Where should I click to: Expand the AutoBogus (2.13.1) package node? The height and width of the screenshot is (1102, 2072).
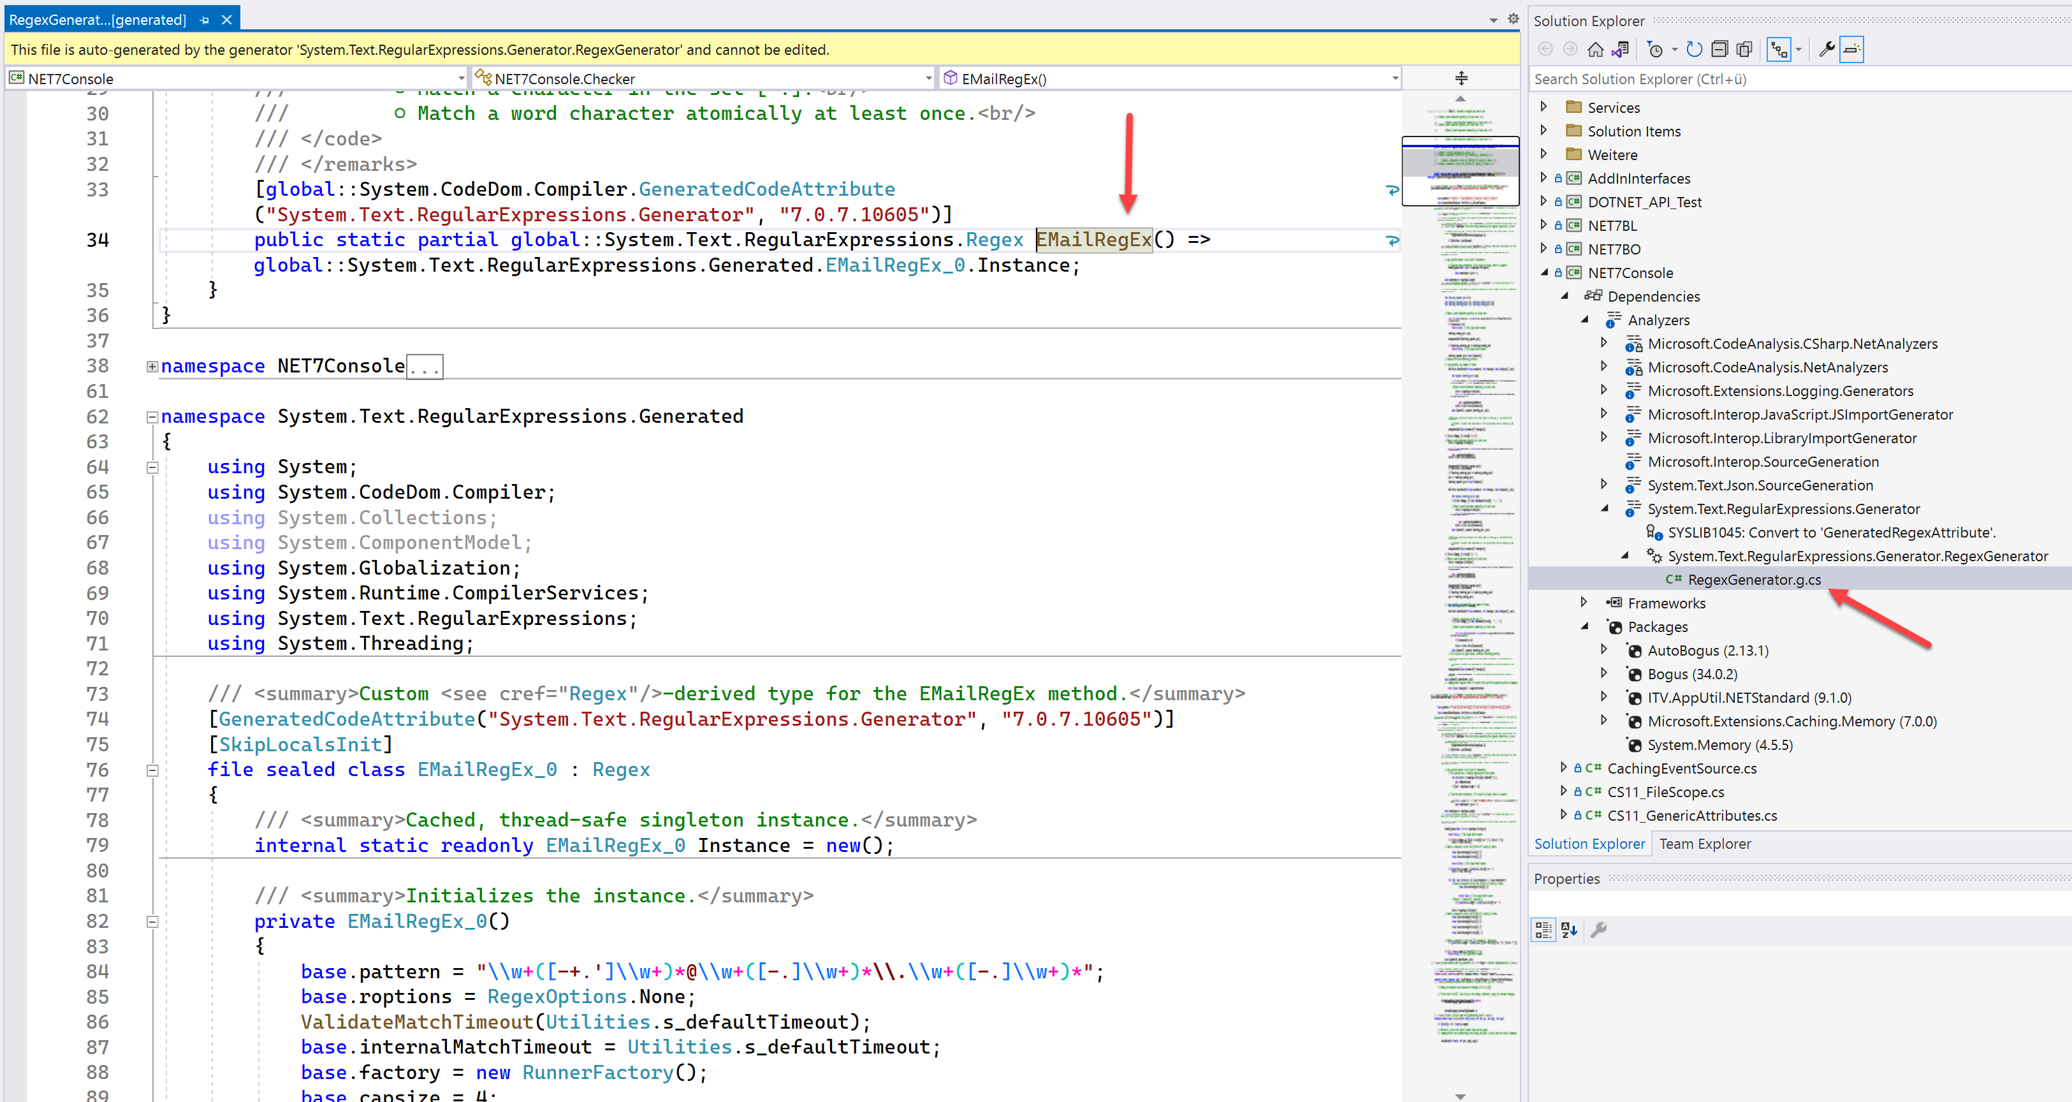pyautogui.click(x=1604, y=650)
